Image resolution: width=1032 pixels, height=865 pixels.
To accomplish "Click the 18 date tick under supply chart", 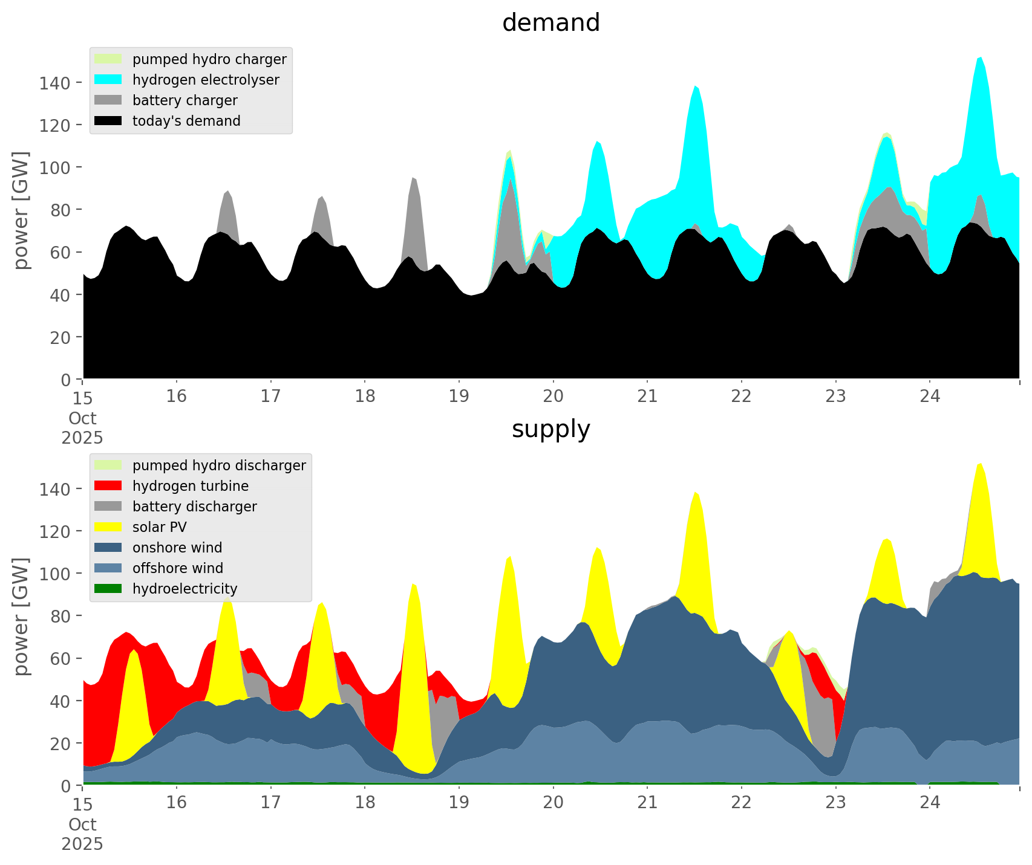I will [x=365, y=803].
